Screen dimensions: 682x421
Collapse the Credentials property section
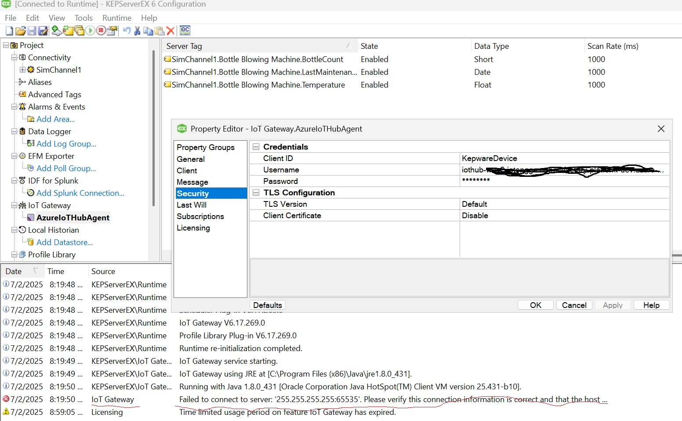[x=256, y=147]
